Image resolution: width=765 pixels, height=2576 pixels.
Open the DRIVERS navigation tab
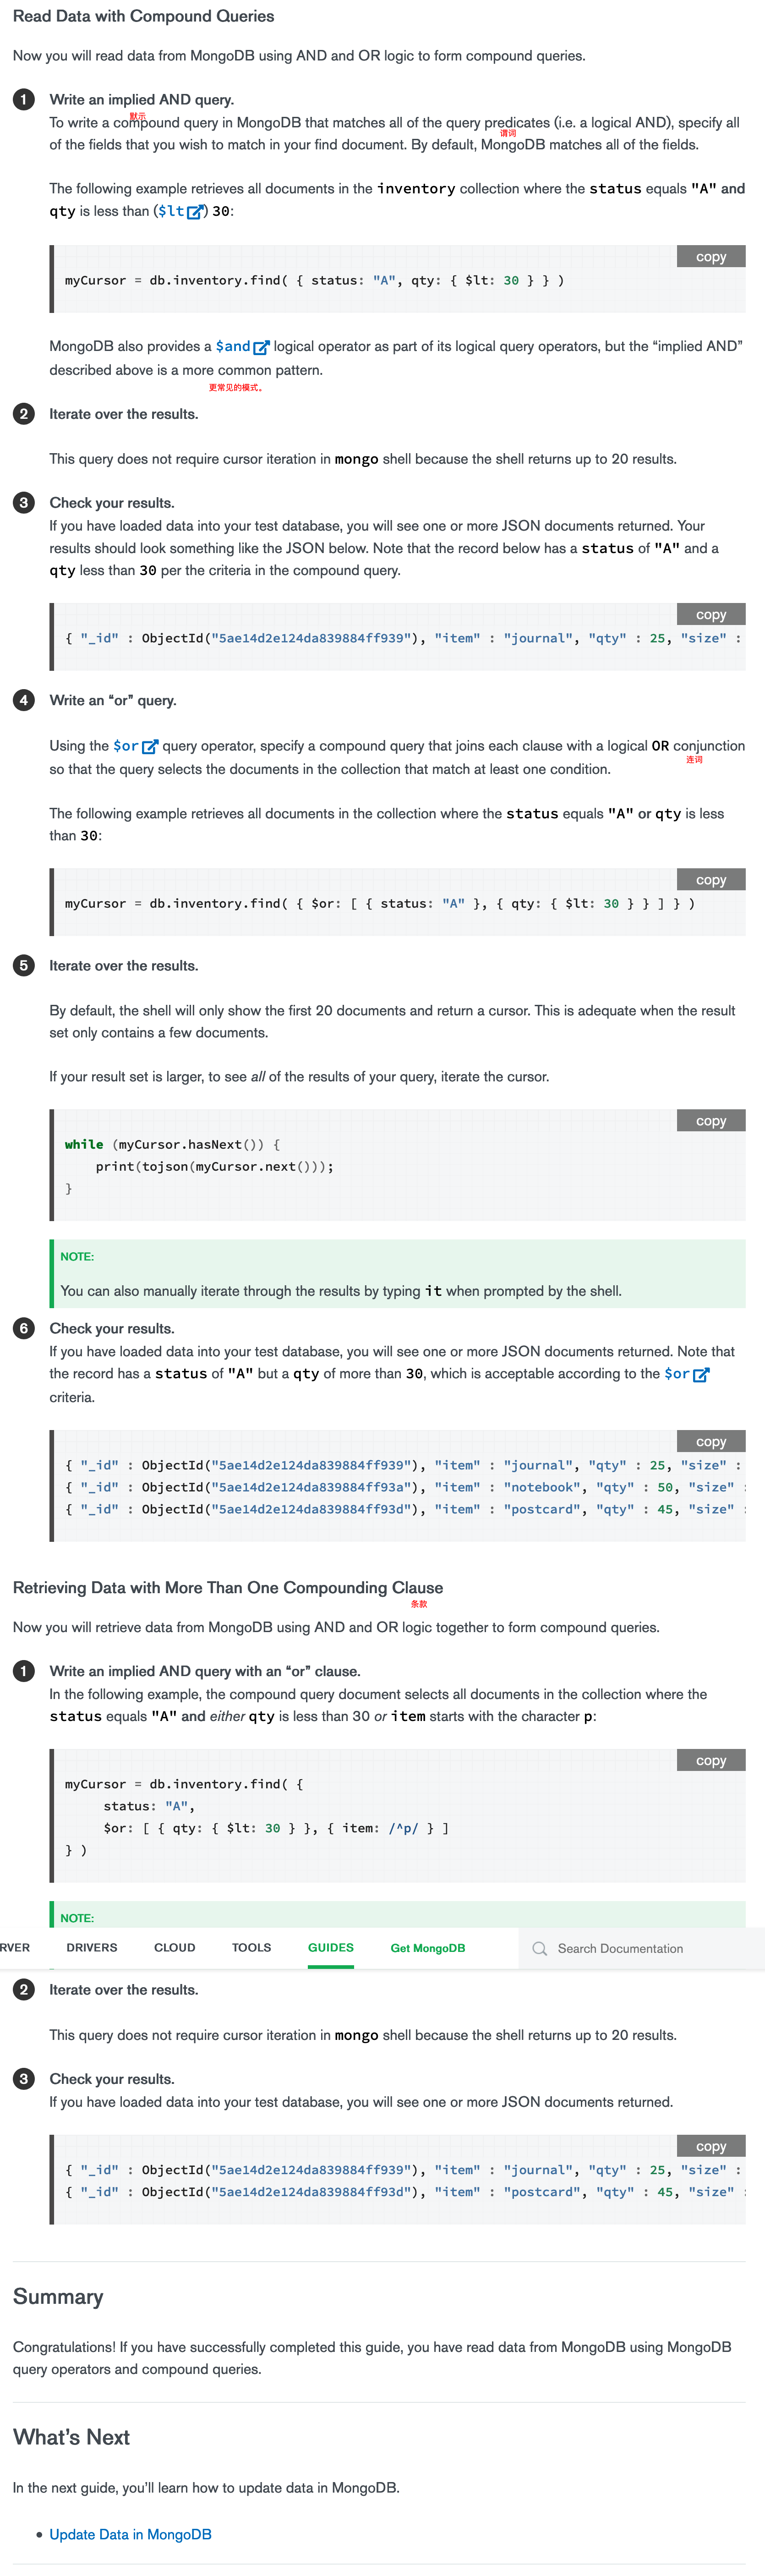(92, 1948)
